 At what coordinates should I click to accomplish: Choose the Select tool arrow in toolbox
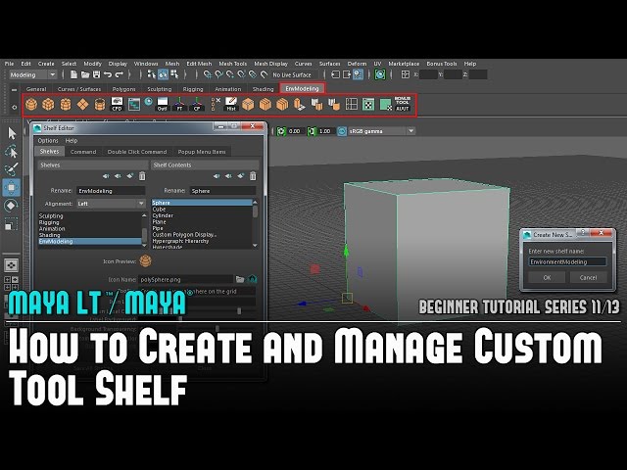(12, 133)
